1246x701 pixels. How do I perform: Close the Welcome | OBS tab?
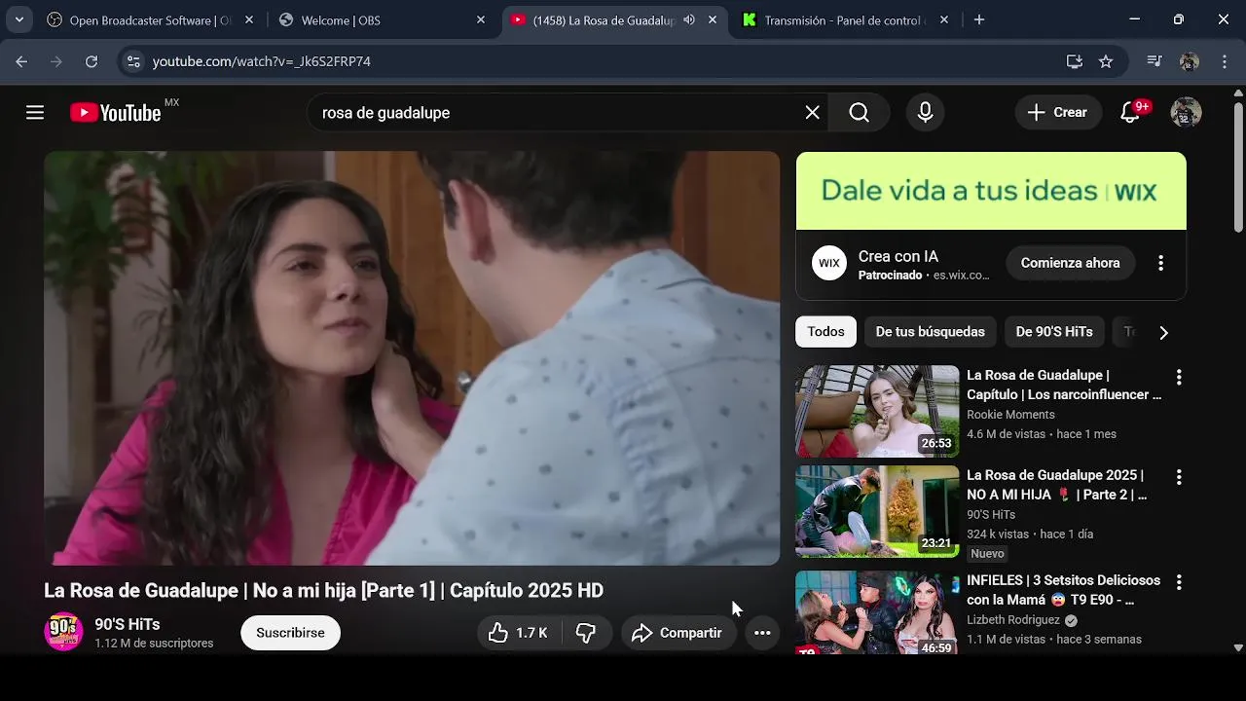[481, 19]
